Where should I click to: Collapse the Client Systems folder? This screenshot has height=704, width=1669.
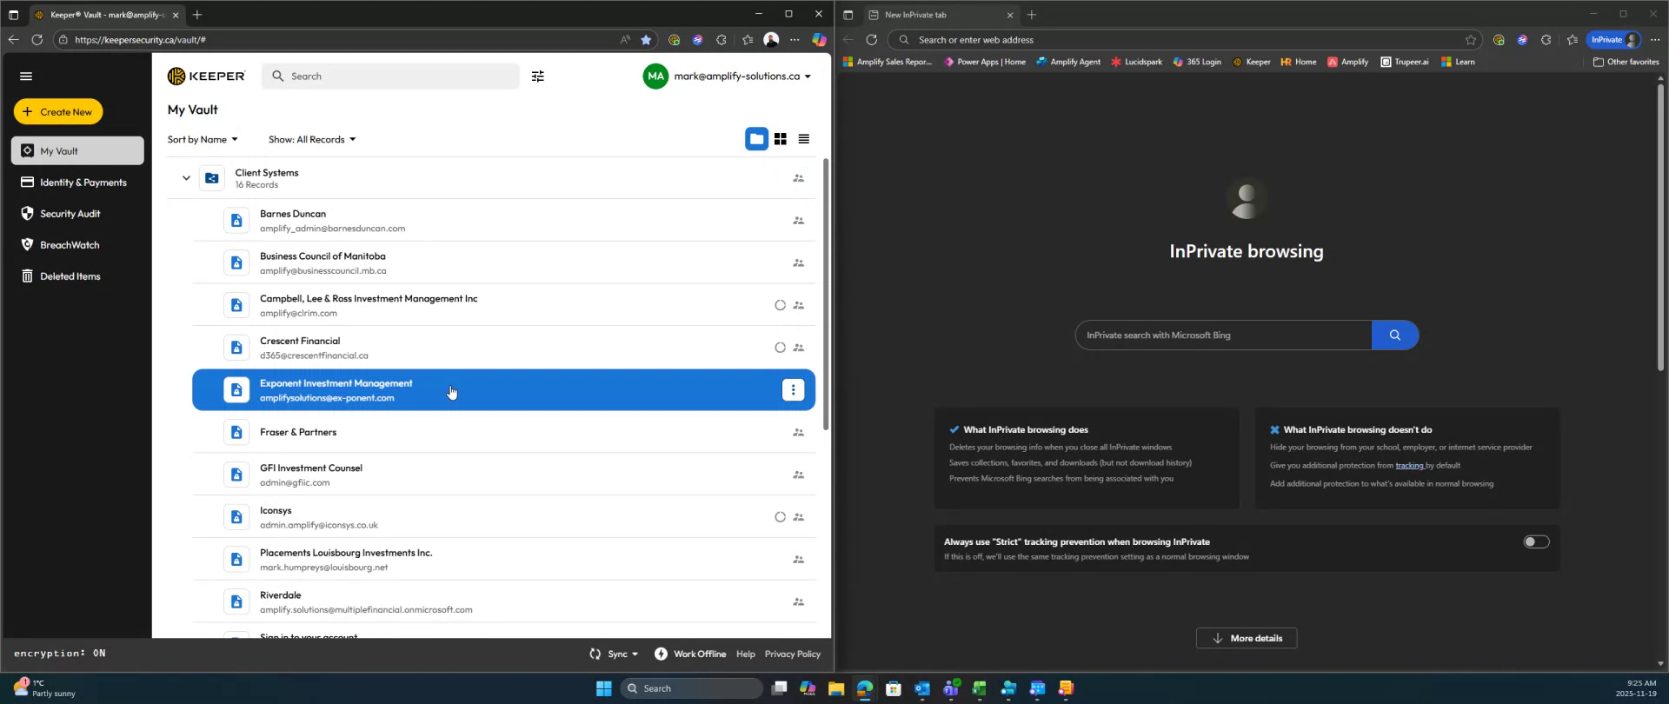(x=186, y=178)
